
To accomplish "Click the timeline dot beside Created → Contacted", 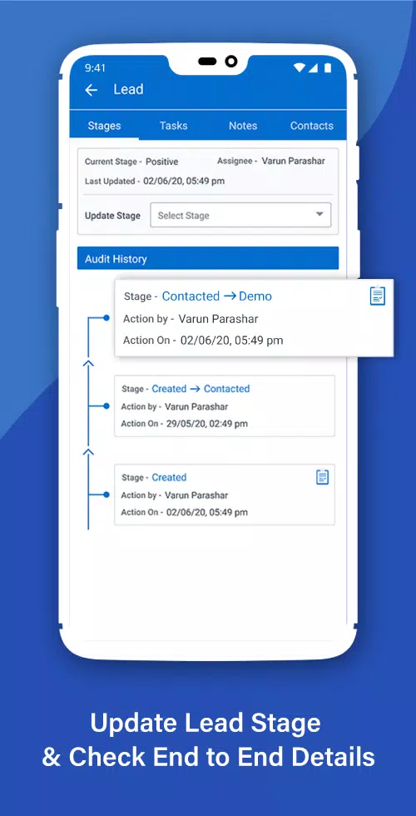I will (x=106, y=406).
